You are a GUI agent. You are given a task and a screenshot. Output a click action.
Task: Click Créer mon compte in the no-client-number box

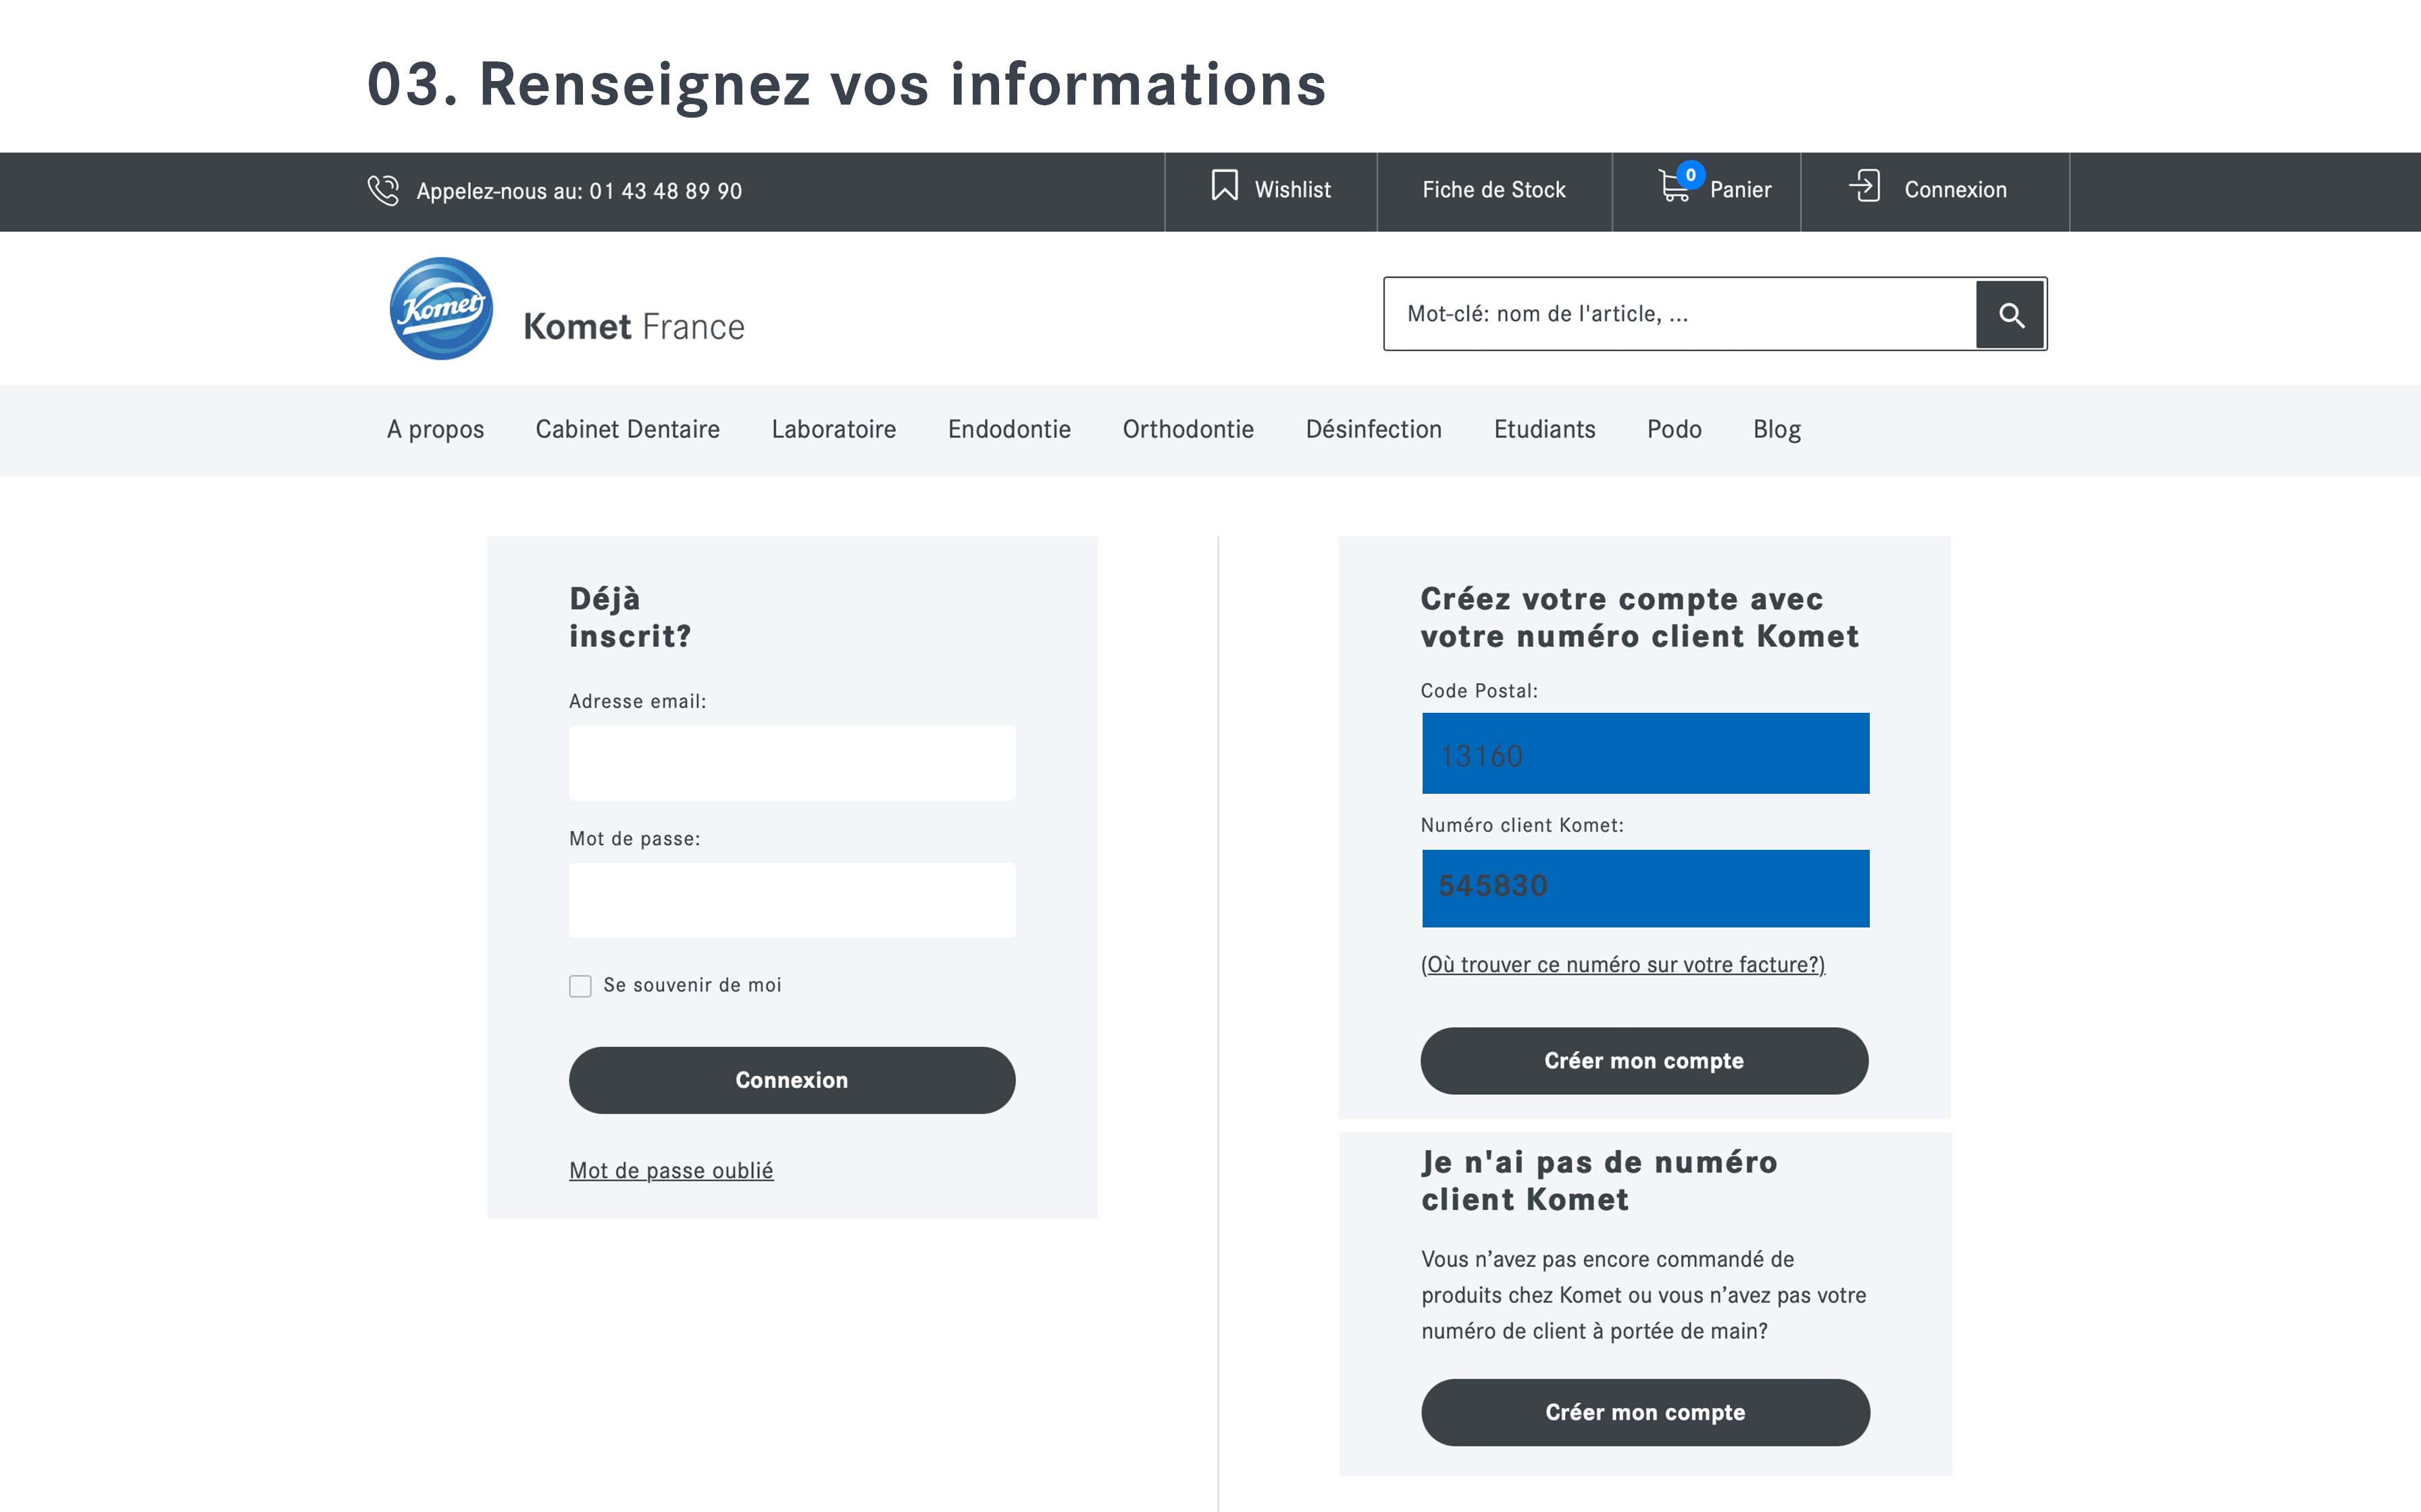pyautogui.click(x=1645, y=1412)
